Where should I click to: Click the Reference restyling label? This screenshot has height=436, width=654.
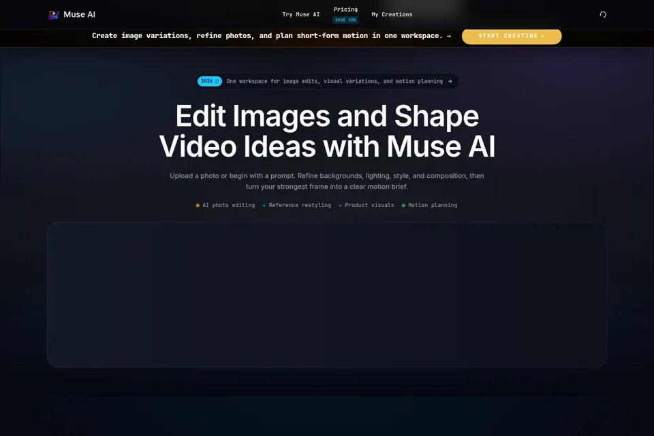pyautogui.click(x=300, y=205)
